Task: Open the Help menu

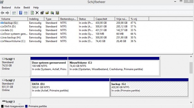Action: (x=36, y=7)
